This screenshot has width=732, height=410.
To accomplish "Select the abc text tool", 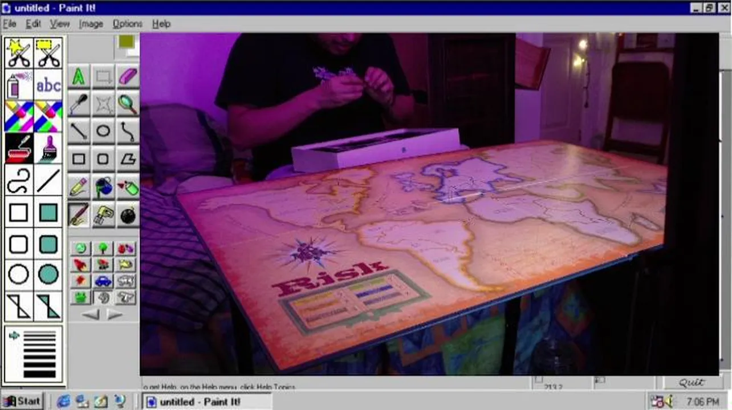I will (48, 85).
